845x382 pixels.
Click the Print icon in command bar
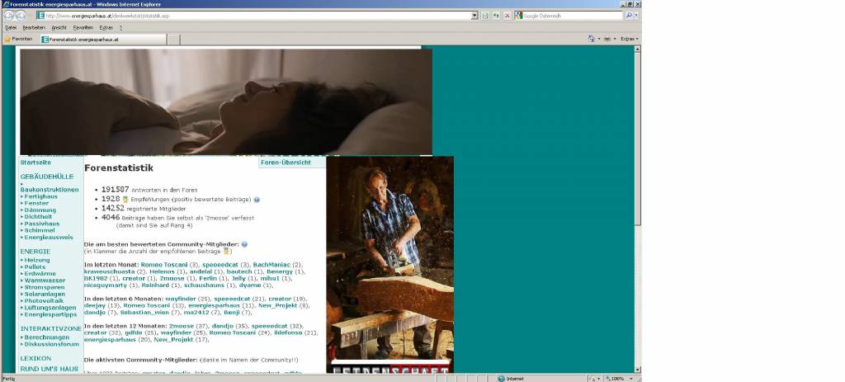(x=607, y=39)
